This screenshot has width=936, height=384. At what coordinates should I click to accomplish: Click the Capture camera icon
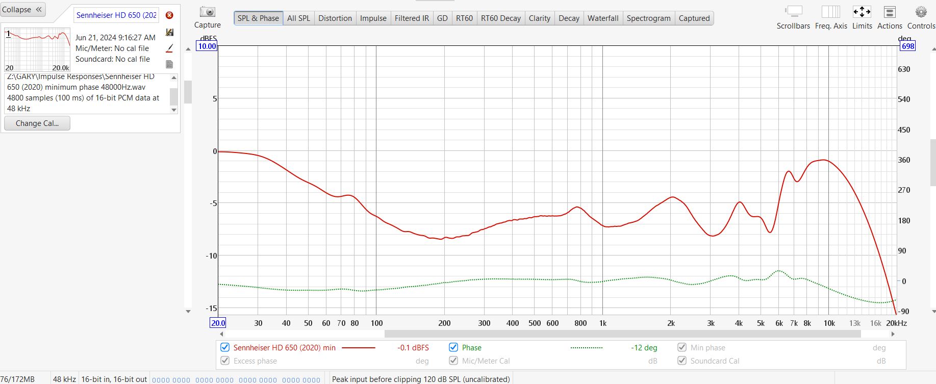(x=208, y=12)
